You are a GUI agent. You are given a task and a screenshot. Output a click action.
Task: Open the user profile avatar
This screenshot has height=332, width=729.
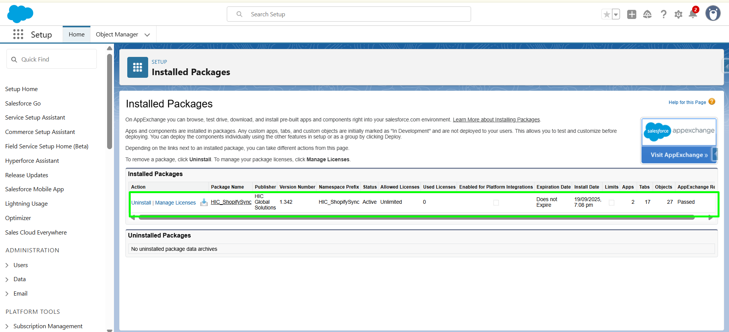pyautogui.click(x=713, y=13)
